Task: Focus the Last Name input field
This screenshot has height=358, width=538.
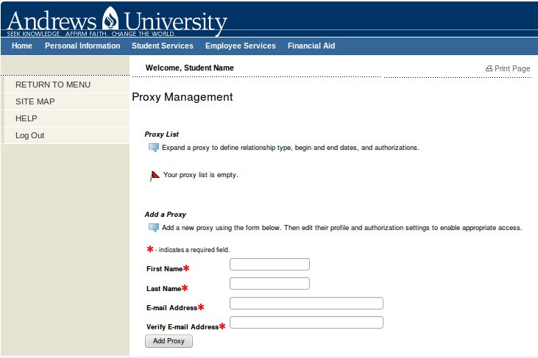Action: [x=269, y=284]
